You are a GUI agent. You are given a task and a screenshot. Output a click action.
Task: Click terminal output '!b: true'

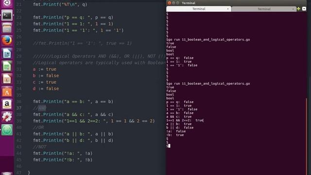click(x=175, y=135)
